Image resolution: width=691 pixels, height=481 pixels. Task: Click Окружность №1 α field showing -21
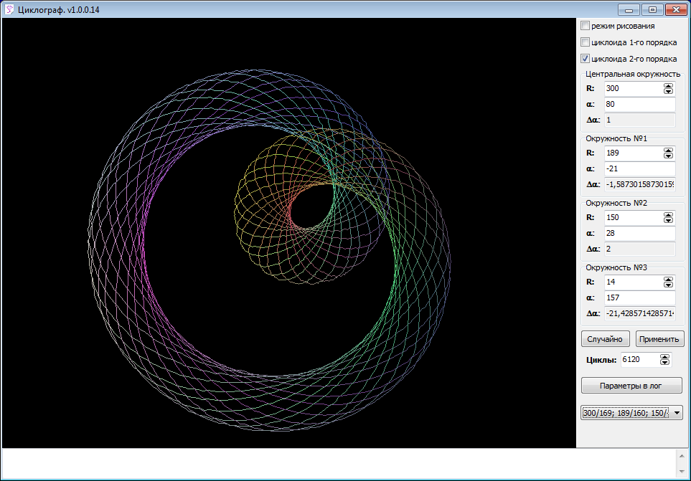tap(640, 169)
